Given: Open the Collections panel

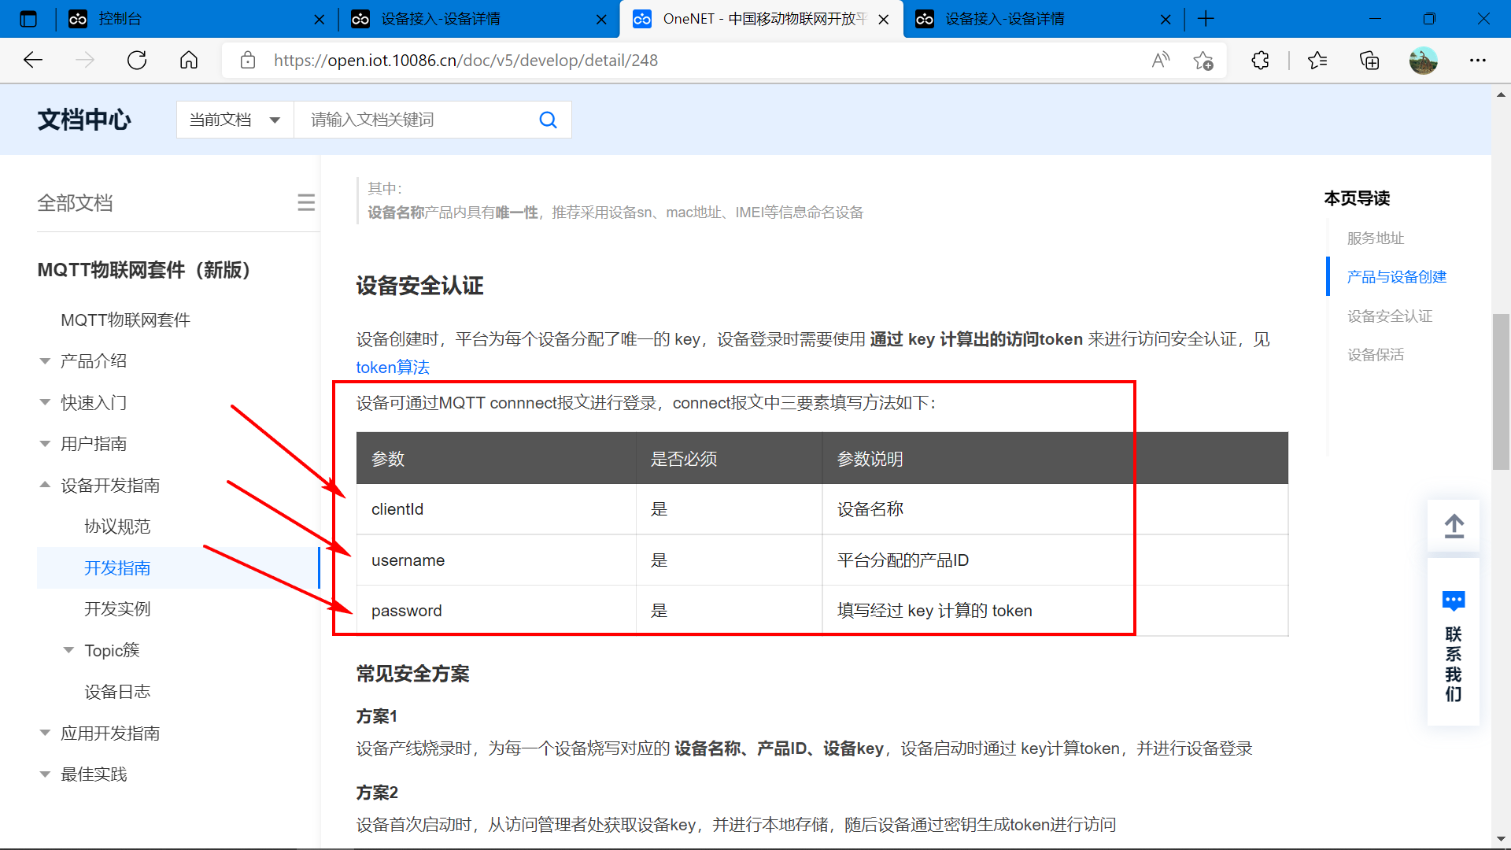Looking at the screenshot, I should tap(1369, 61).
